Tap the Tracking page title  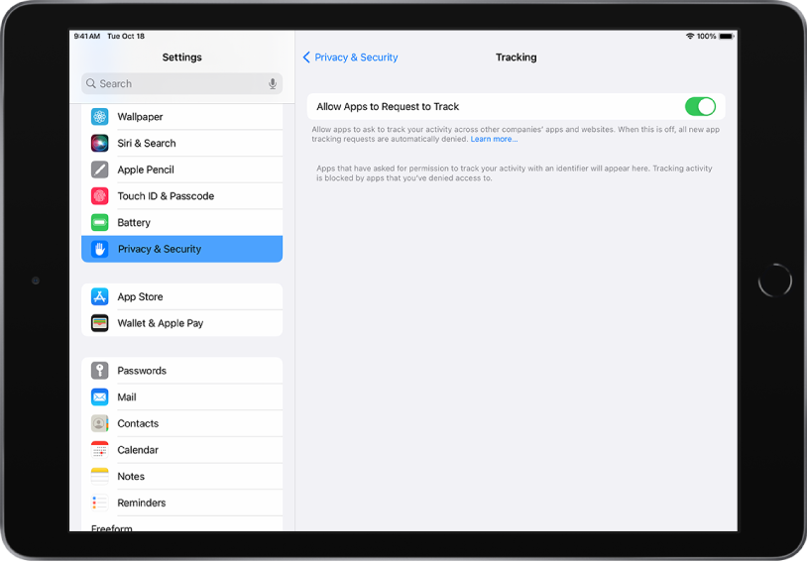[517, 57]
